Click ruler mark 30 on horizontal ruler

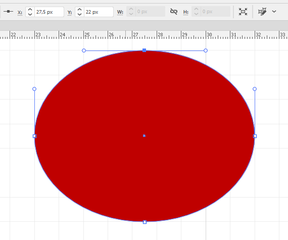(209, 34)
